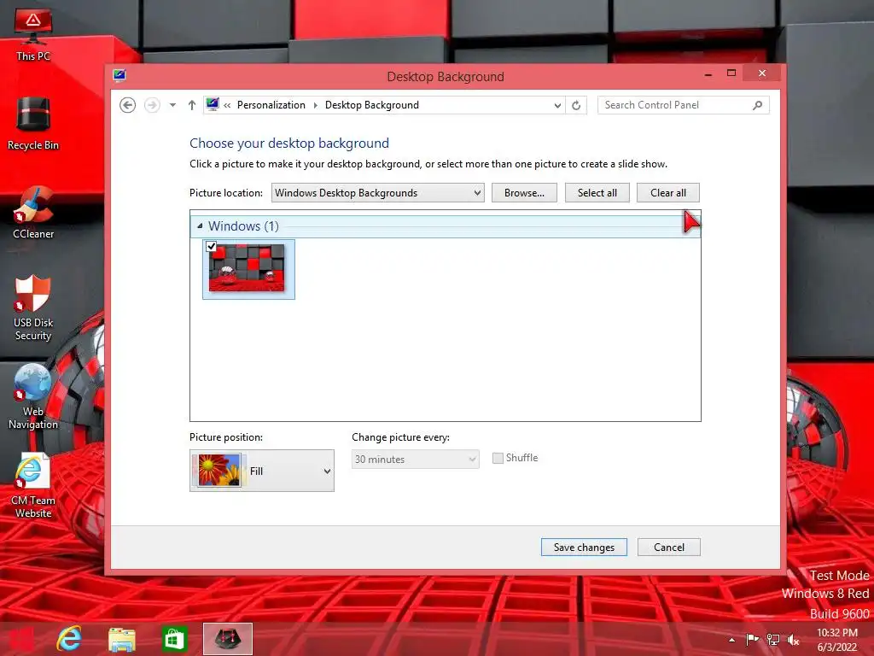Go up one level arrow
The width and height of the screenshot is (874, 656).
[192, 105]
